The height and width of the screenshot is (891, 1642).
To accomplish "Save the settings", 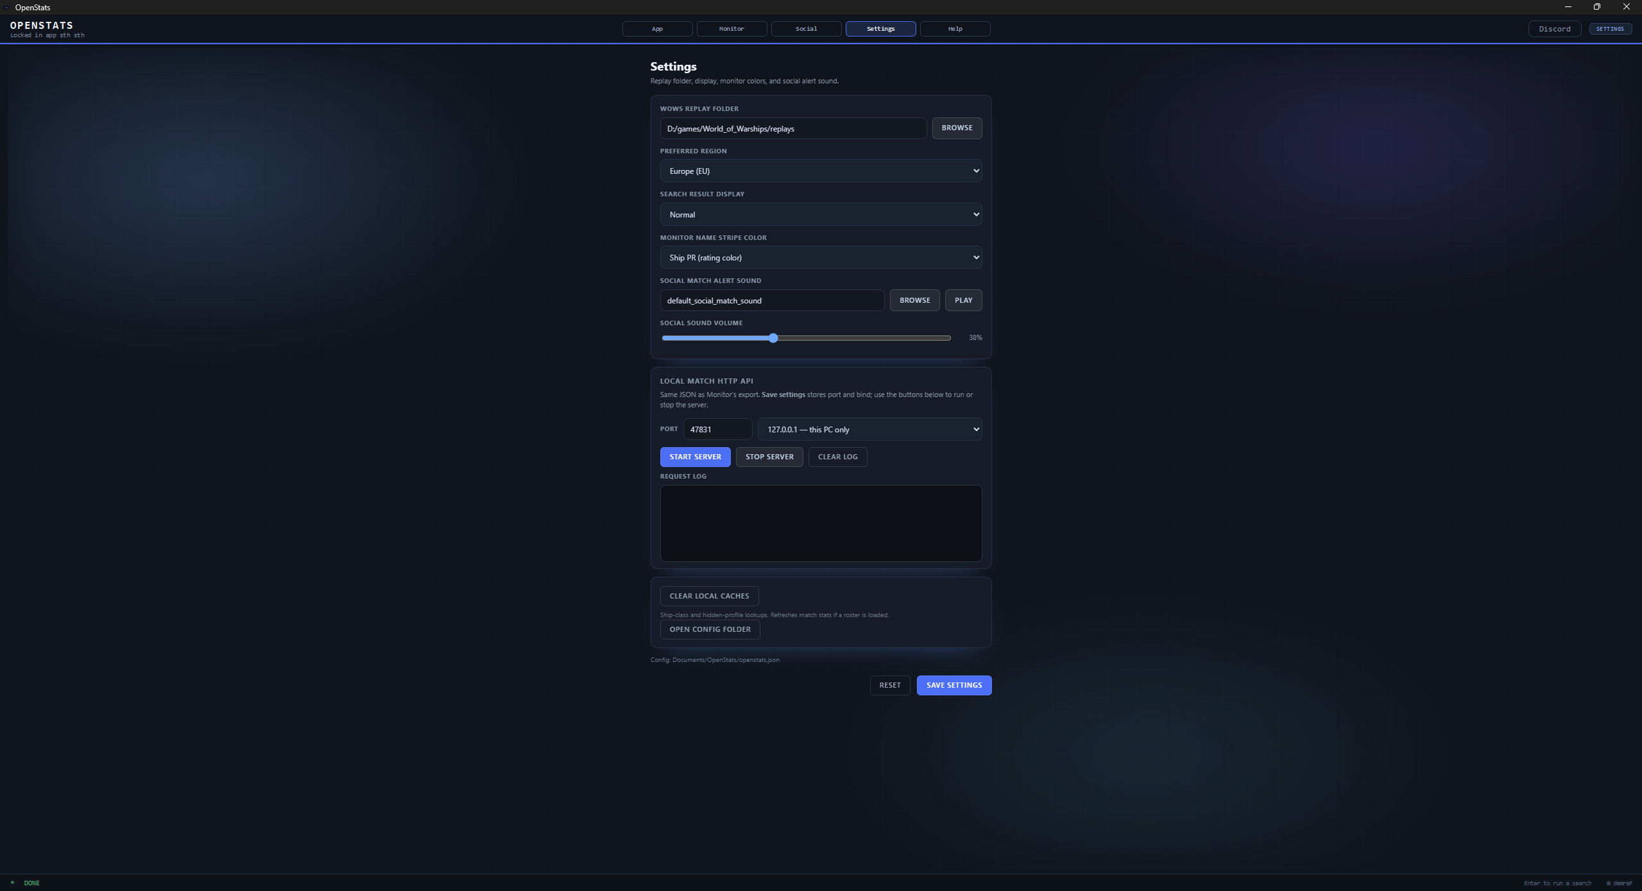I will (x=954, y=685).
